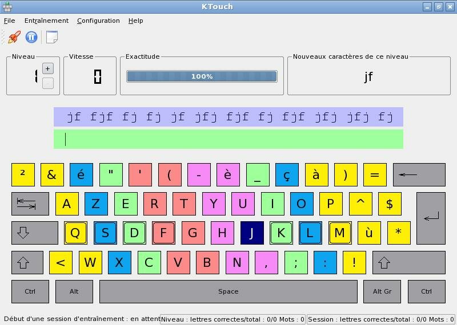
Task: Click the Caps Lock down-arrow key
Action: (35, 233)
